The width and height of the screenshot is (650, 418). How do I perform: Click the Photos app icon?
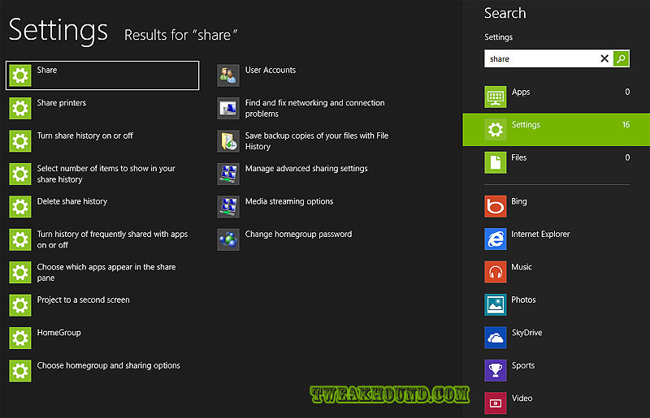(496, 304)
